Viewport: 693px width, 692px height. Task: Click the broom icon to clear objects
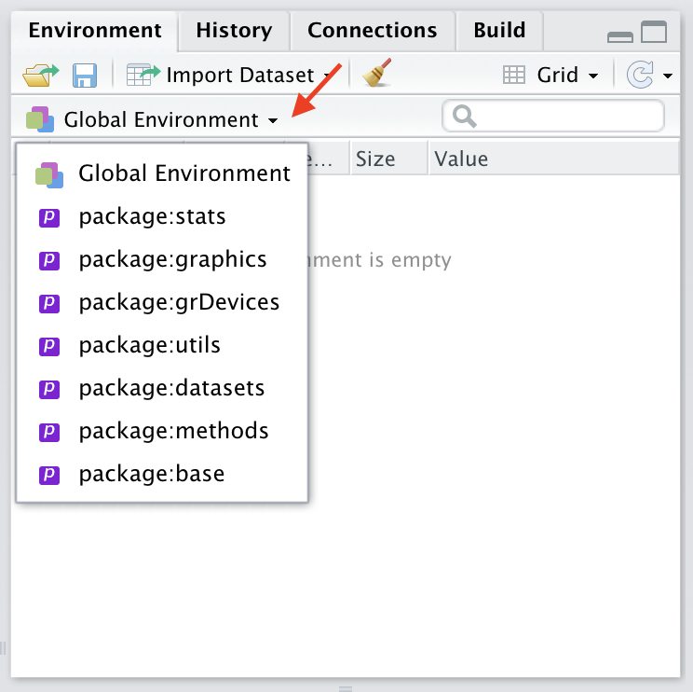(x=377, y=75)
